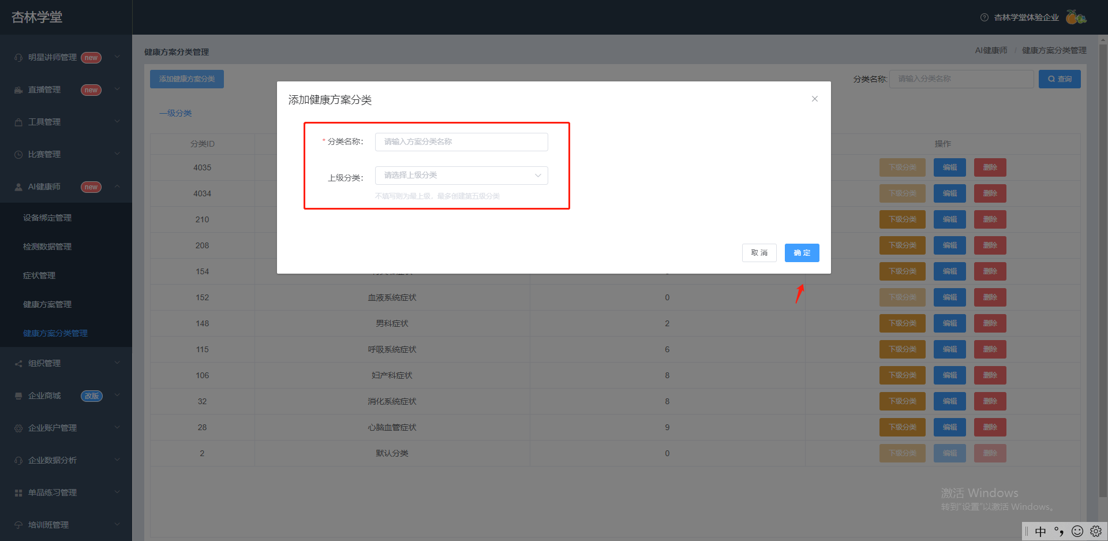
Task: Click the 培训班管理 icon
Action: [x=18, y=525]
